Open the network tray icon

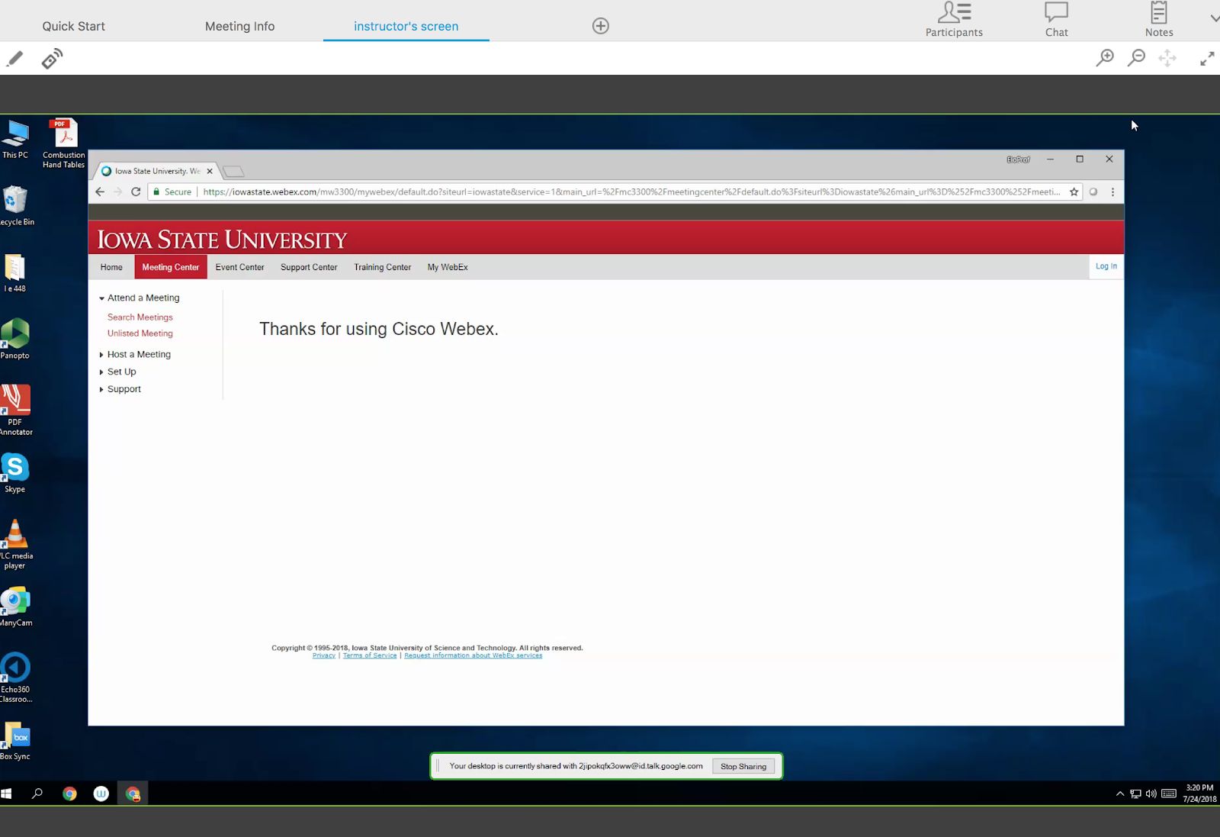(x=1135, y=794)
